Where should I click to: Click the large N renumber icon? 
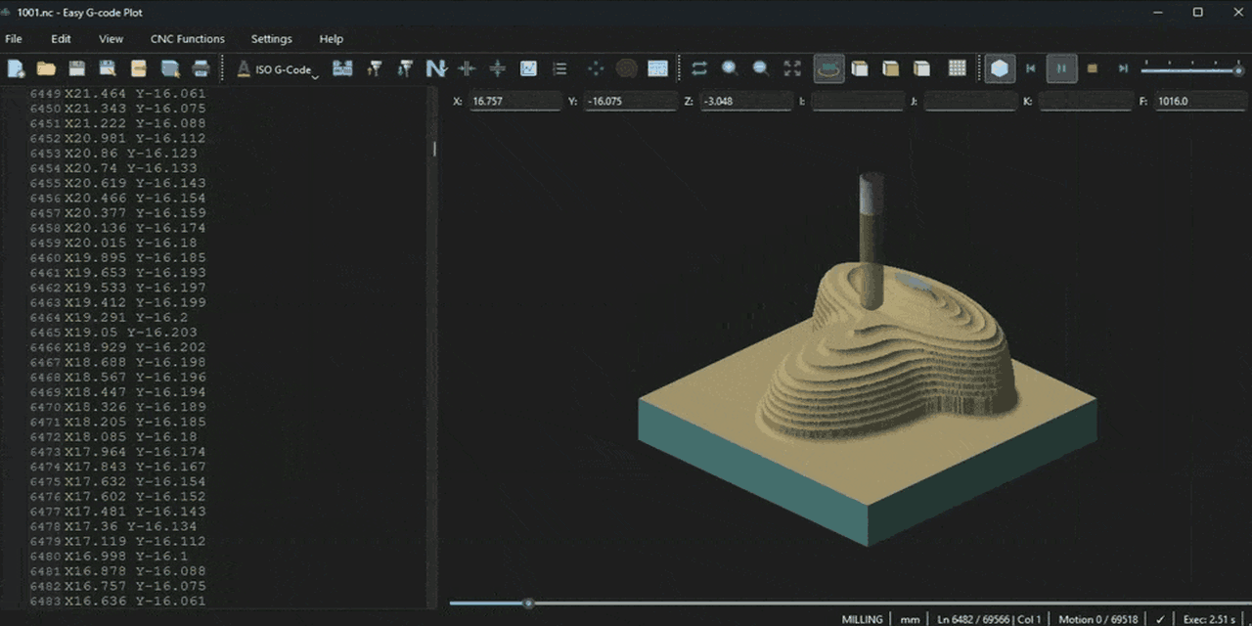tap(436, 68)
